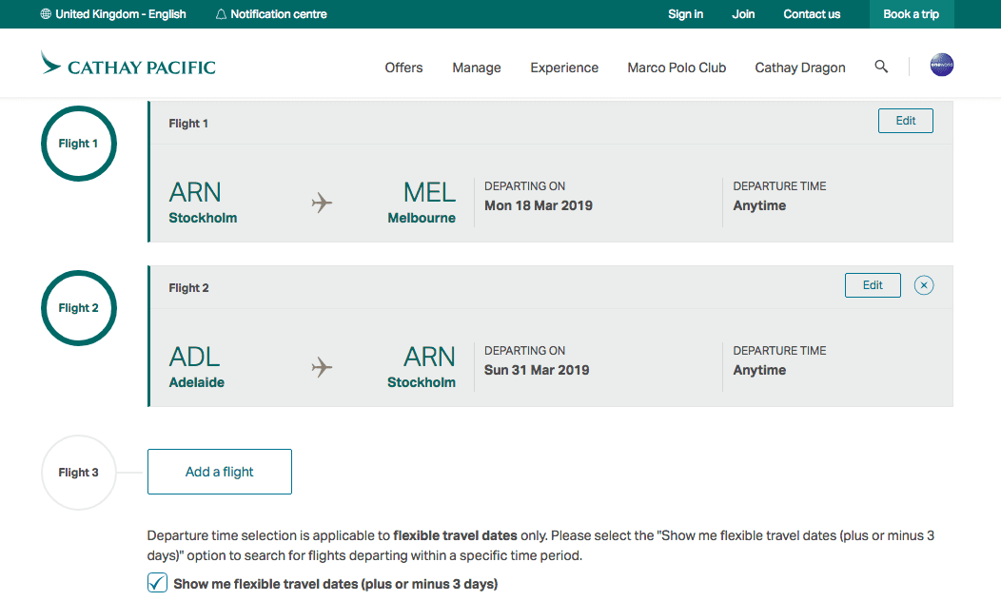Image resolution: width=1001 pixels, height=601 pixels.
Task: Click the Cathay Pacific logo
Action: point(128,64)
